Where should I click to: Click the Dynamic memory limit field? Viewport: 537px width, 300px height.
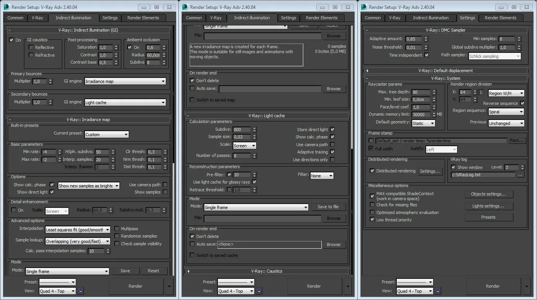point(421,115)
